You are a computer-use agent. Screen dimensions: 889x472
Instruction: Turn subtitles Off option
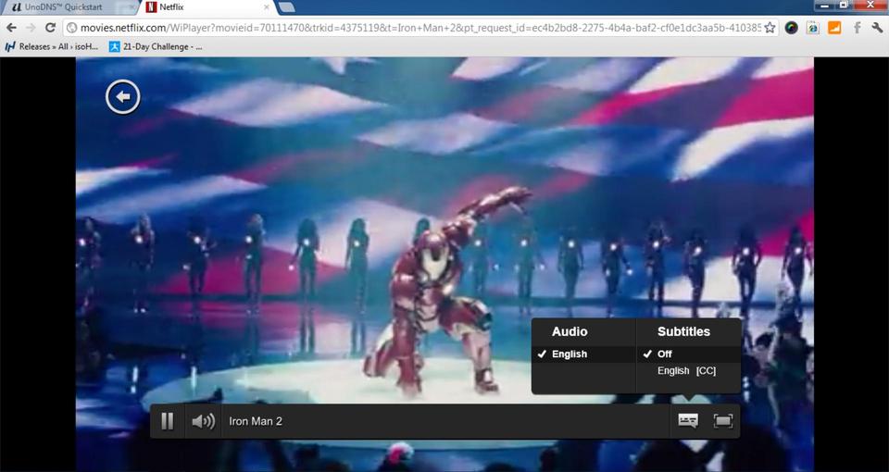(688, 354)
